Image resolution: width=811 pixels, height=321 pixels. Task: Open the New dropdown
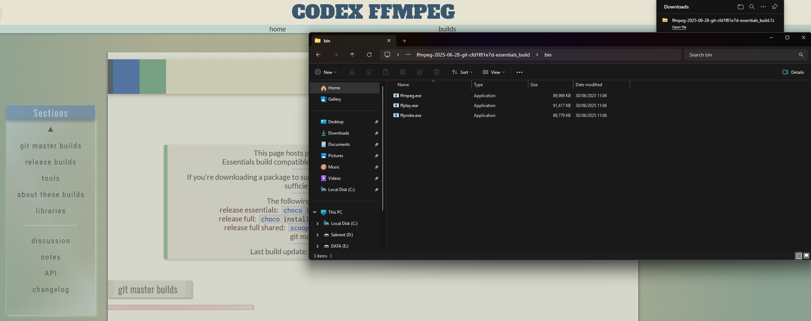tap(326, 72)
